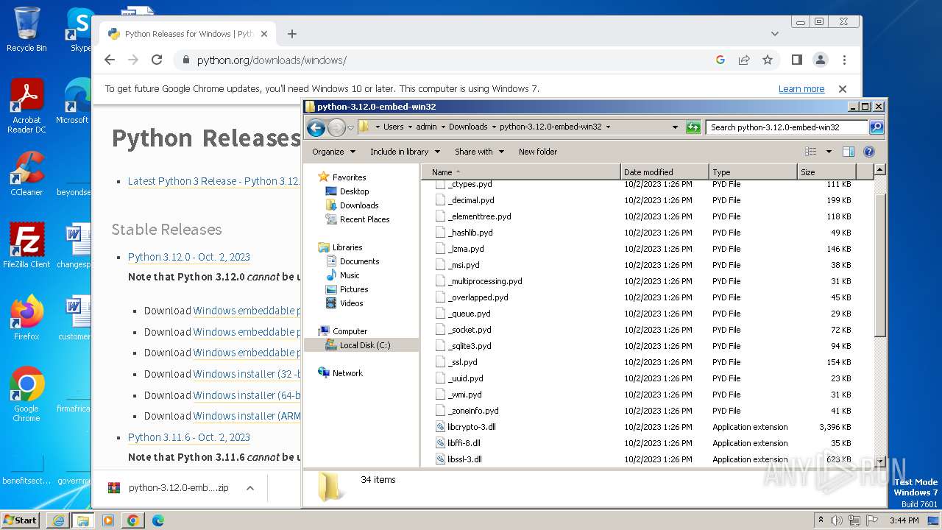Open Recycle Bin desktop icon
The height and width of the screenshot is (530, 942).
(x=26, y=29)
